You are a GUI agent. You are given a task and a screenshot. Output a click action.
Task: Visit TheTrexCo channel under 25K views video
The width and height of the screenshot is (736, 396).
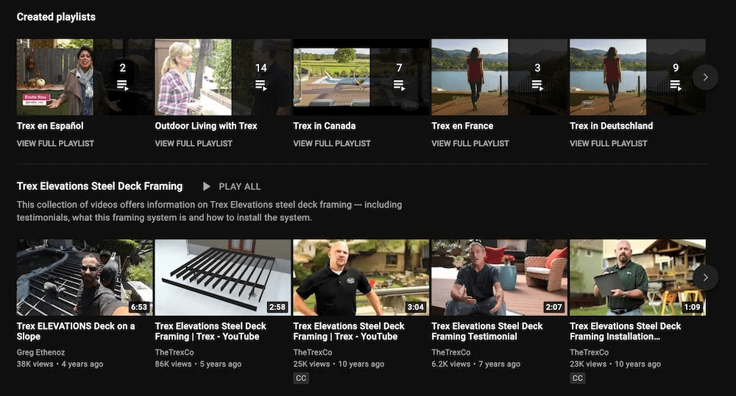pyautogui.click(x=313, y=353)
